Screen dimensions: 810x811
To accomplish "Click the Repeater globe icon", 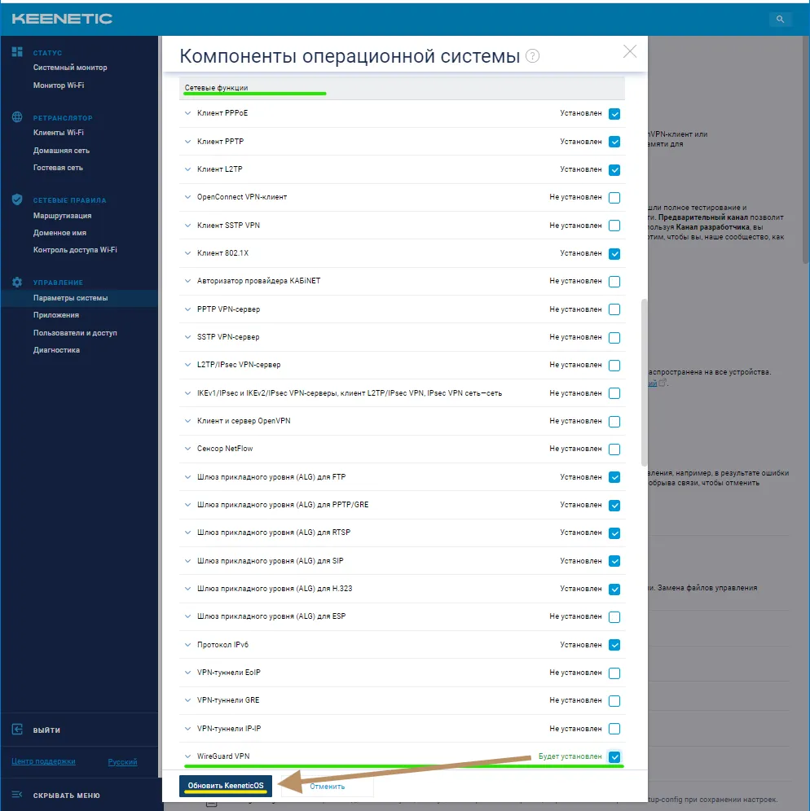I will pos(17,117).
